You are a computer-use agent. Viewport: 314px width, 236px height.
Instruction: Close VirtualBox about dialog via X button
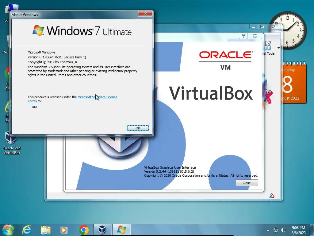[255, 36]
